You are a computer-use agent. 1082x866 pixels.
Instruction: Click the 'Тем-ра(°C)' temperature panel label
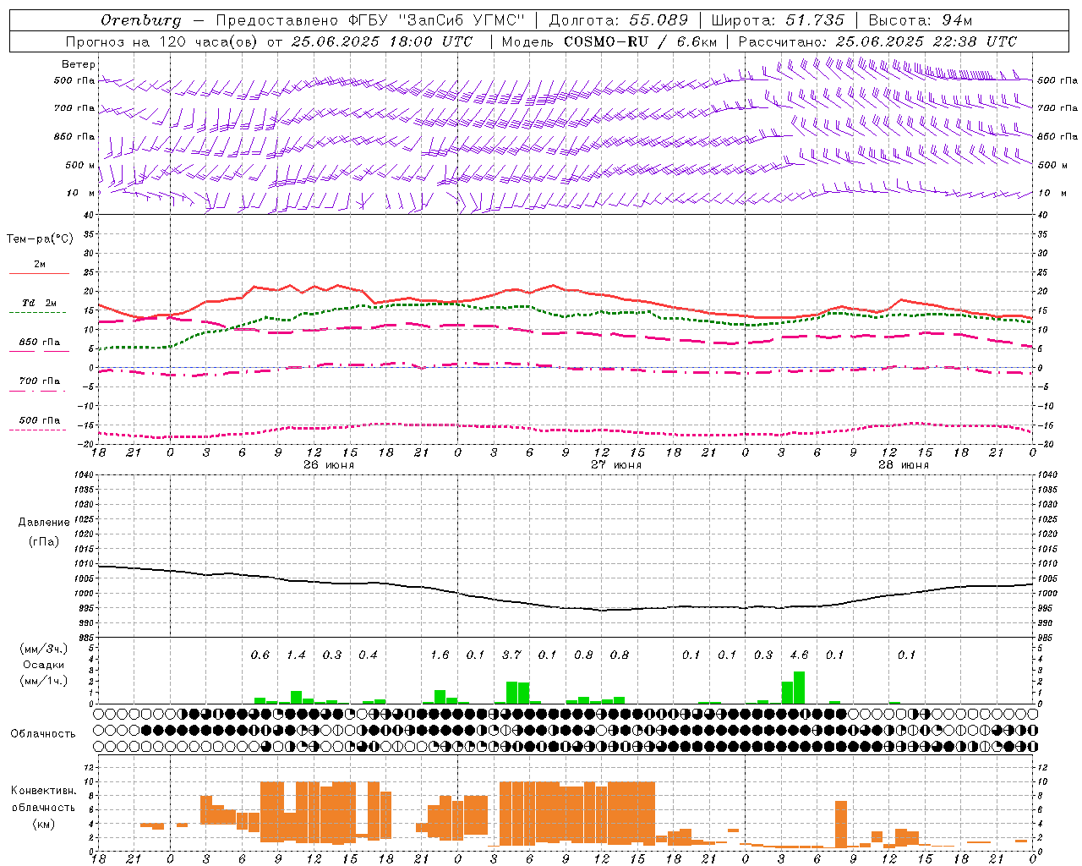(40, 239)
